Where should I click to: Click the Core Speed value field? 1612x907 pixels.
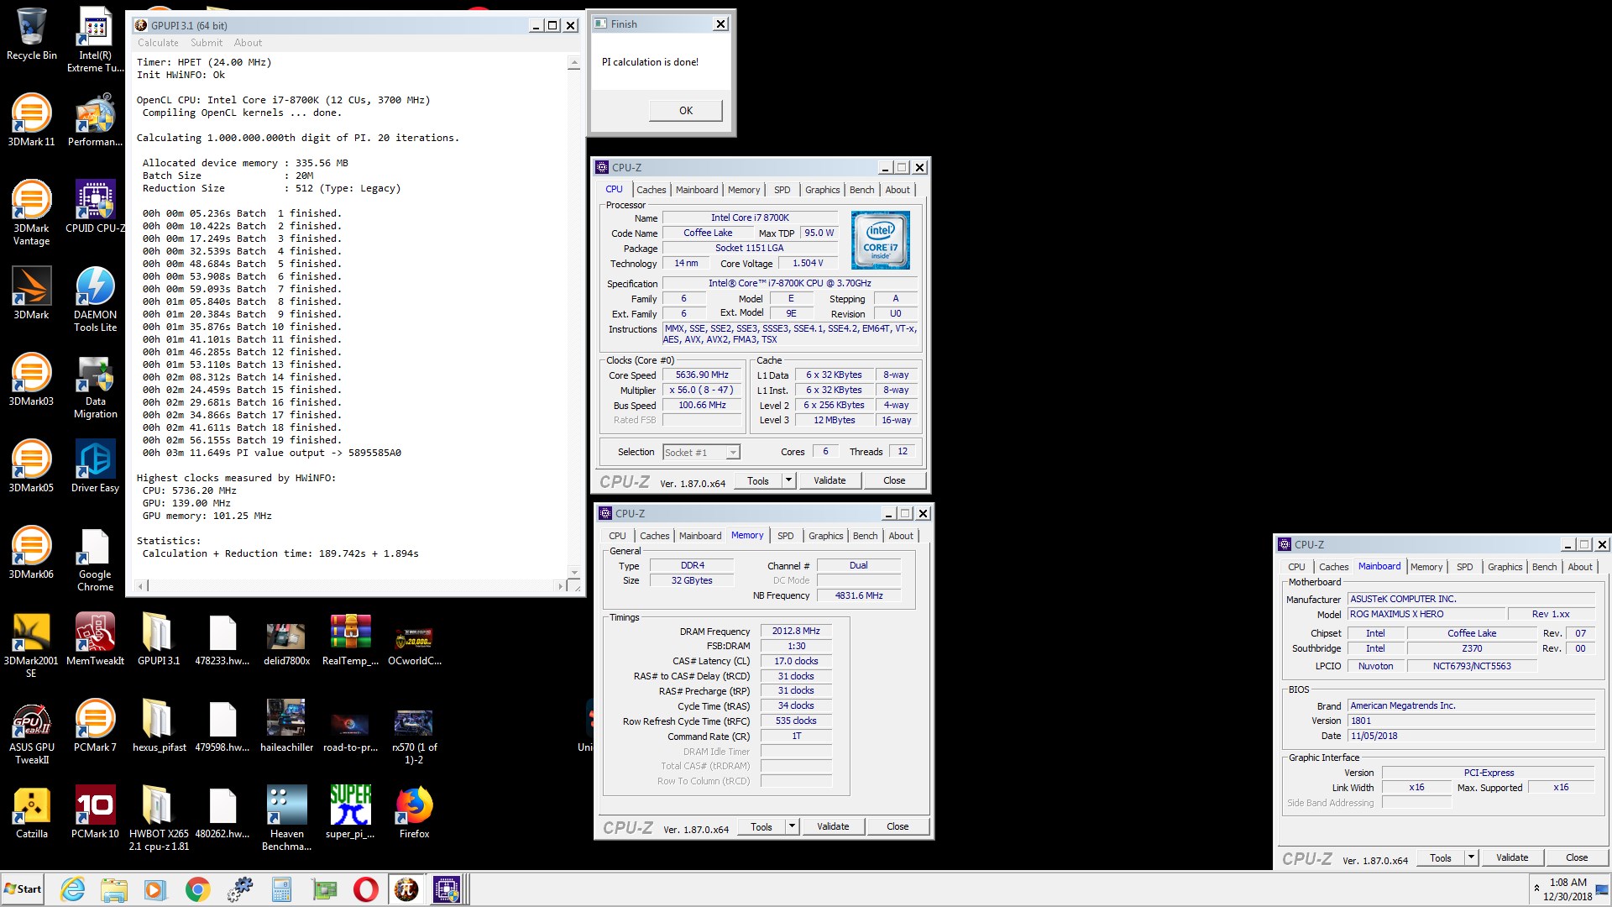(702, 375)
